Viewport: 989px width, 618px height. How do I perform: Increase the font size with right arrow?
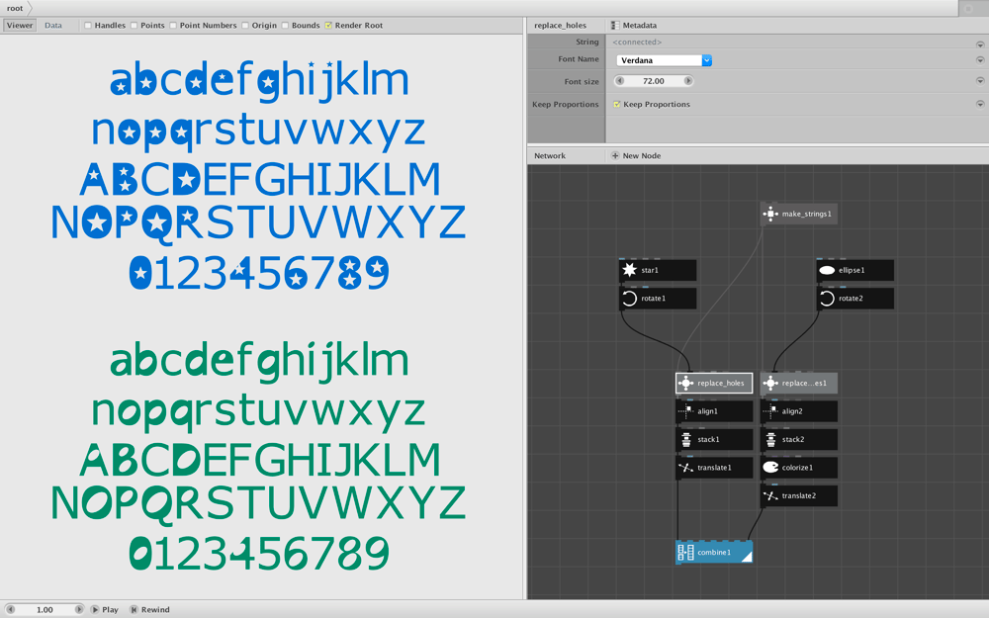tap(688, 81)
